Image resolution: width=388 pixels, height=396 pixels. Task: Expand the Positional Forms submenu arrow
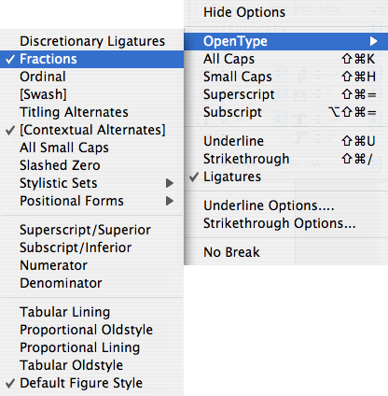pyautogui.click(x=170, y=201)
